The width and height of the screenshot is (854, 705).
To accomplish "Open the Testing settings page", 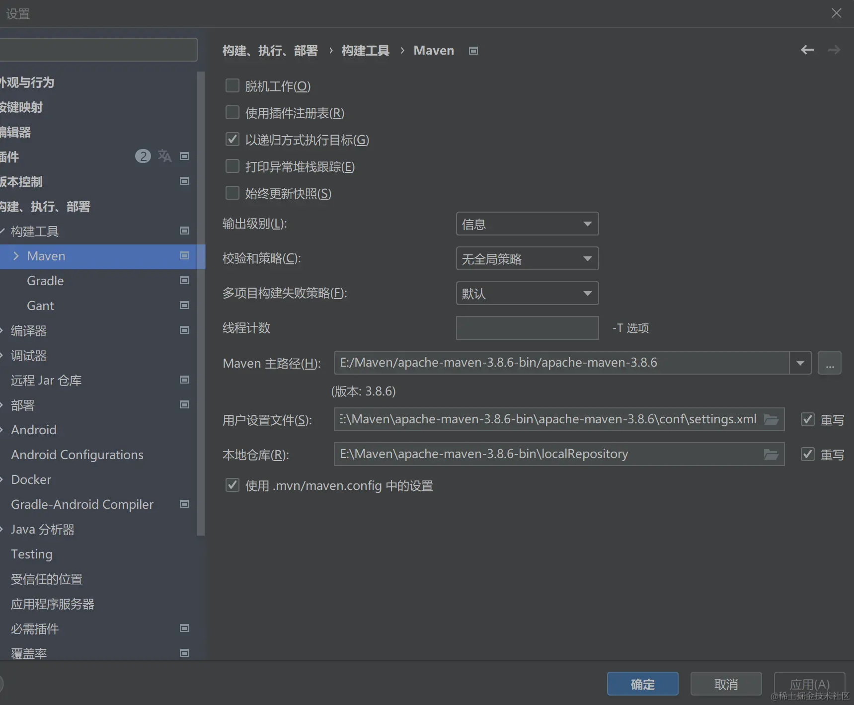I will (32, 554).
